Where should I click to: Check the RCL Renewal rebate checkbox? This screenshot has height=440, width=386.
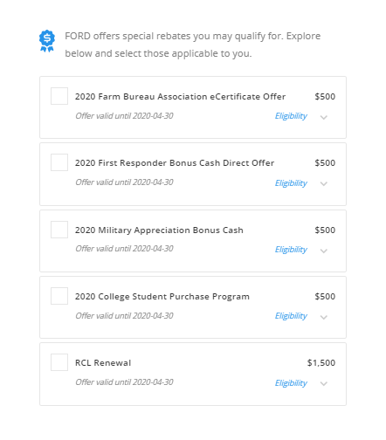[x=59, y=362]
